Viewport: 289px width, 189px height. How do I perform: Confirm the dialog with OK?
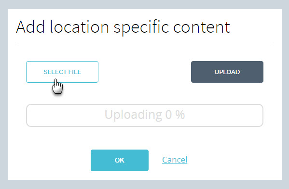click(120, 160)
